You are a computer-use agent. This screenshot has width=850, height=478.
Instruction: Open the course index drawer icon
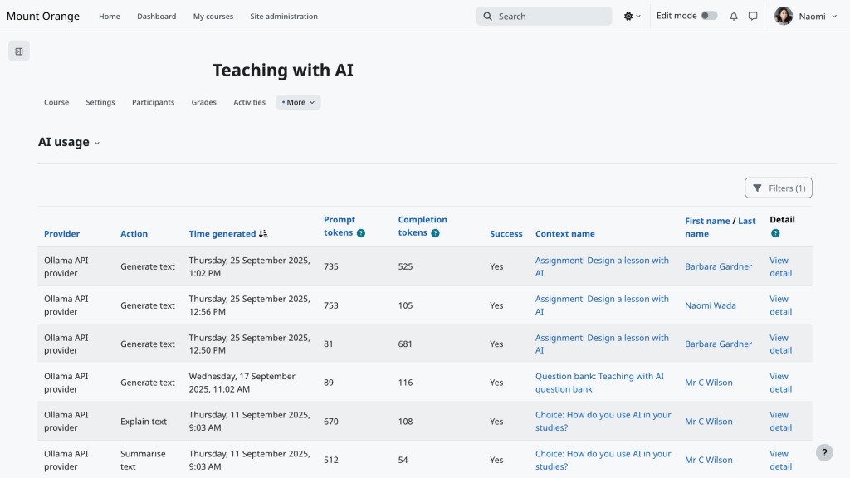(19, 51)
